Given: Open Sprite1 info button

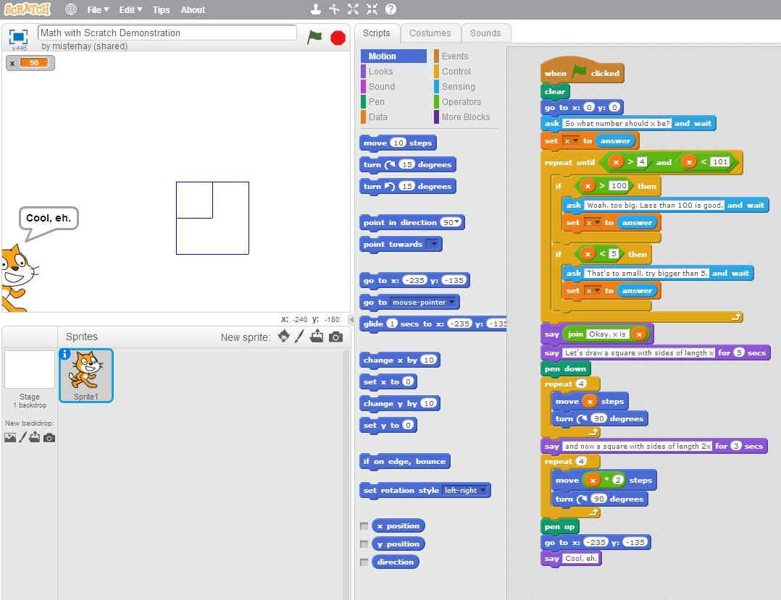Looking at the screenshot, I should pyautogui.click(x=64, y=354).
